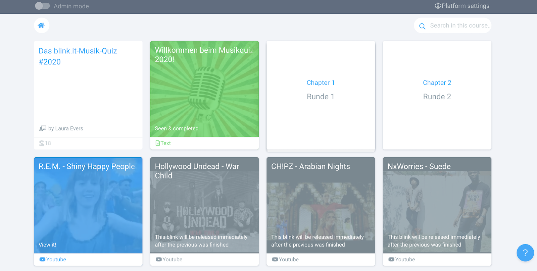Click Youtube icon under Hollywood Undead card
The height and width of the screenshot is (271, 537).
159,260
